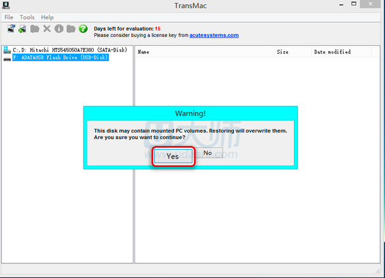Click the disk icon with green plus
Image resolution: width=385 pixels, height=278 pixels.
click(x=23, y=29)
